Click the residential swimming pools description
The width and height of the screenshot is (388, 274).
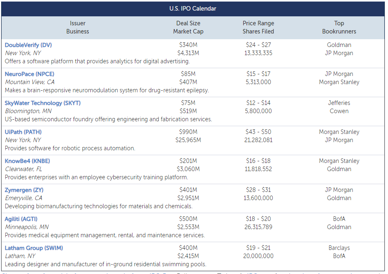(105, 264)
